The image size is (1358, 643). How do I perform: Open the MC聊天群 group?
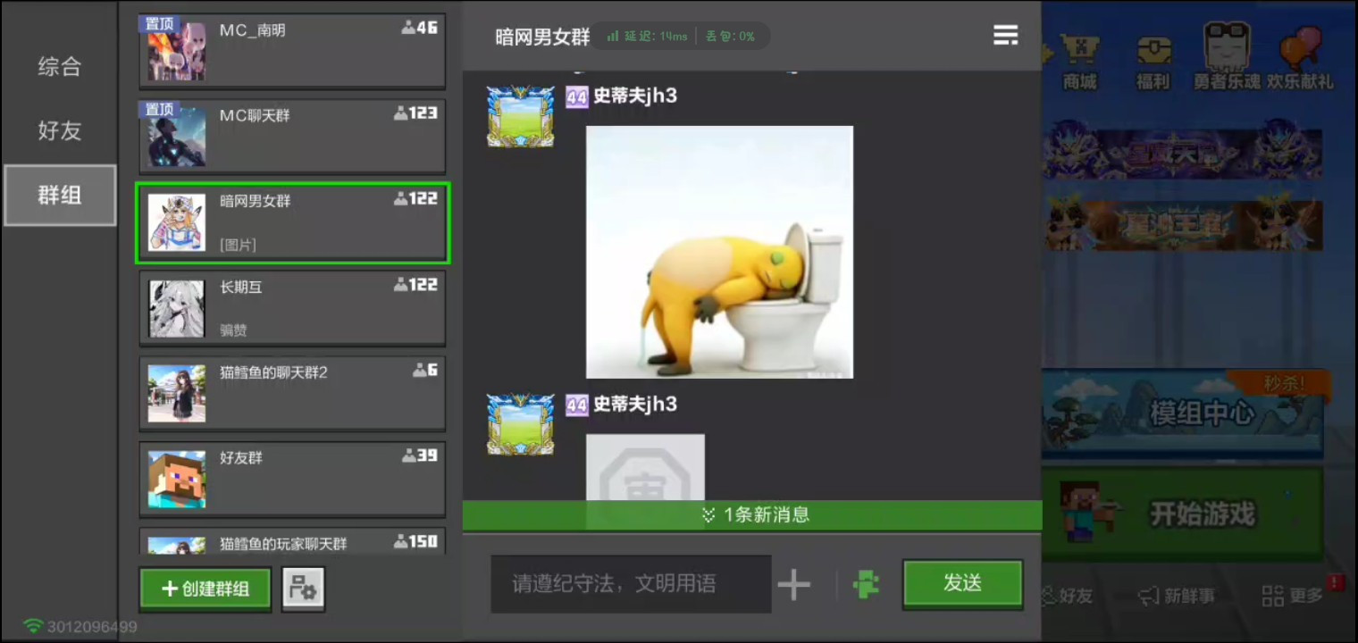point(292,136)
